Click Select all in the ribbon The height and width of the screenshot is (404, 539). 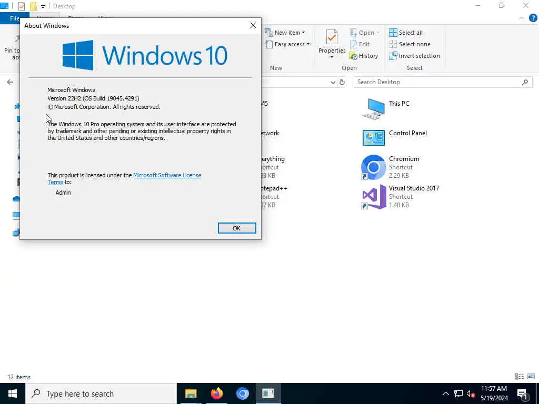[406, 33]
